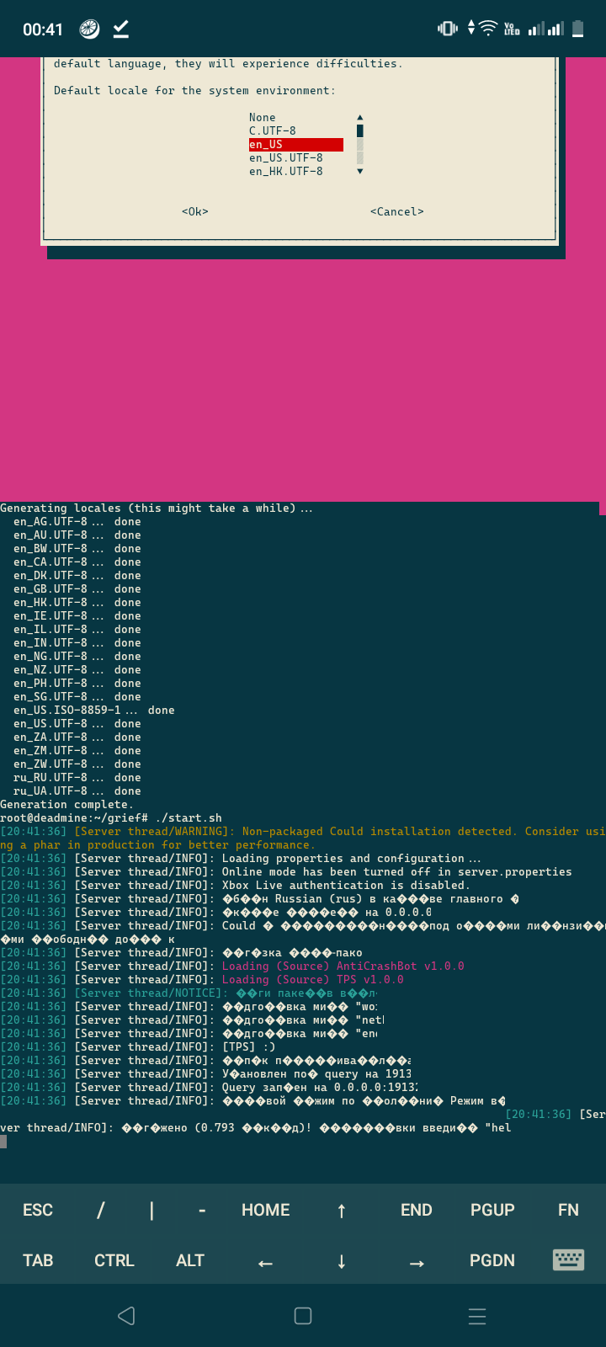Open Android recent apps menu button
This screenshot has width=606, height=1347.
pyautogui.click(x=477, y=1316)
